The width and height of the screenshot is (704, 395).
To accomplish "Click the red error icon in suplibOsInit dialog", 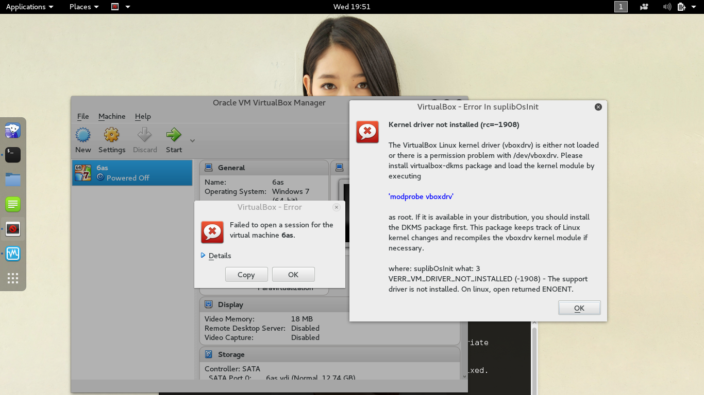I will click(367, 132).
